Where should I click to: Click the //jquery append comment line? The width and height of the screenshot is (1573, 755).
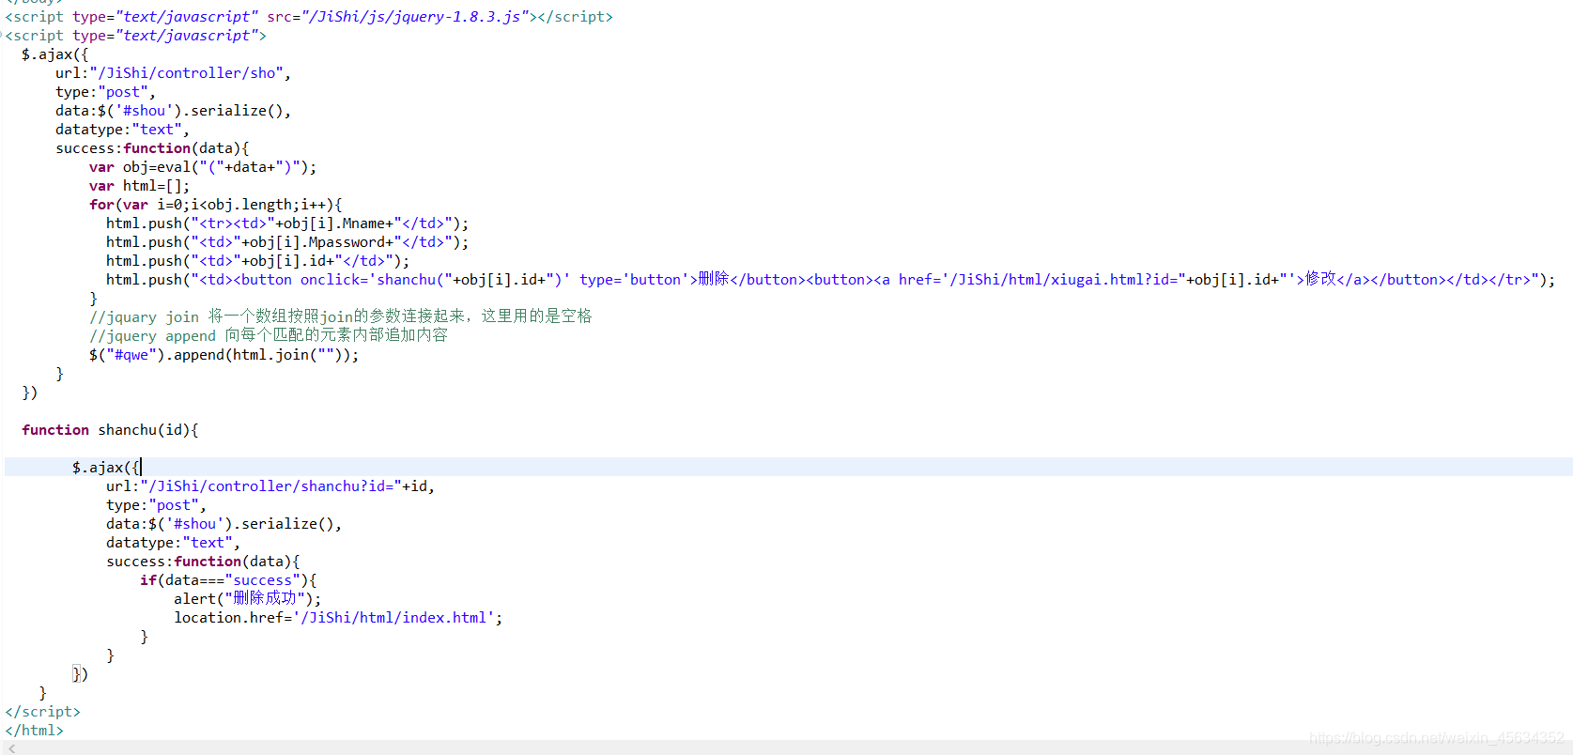pyautogui.click(x=269, y=336)
